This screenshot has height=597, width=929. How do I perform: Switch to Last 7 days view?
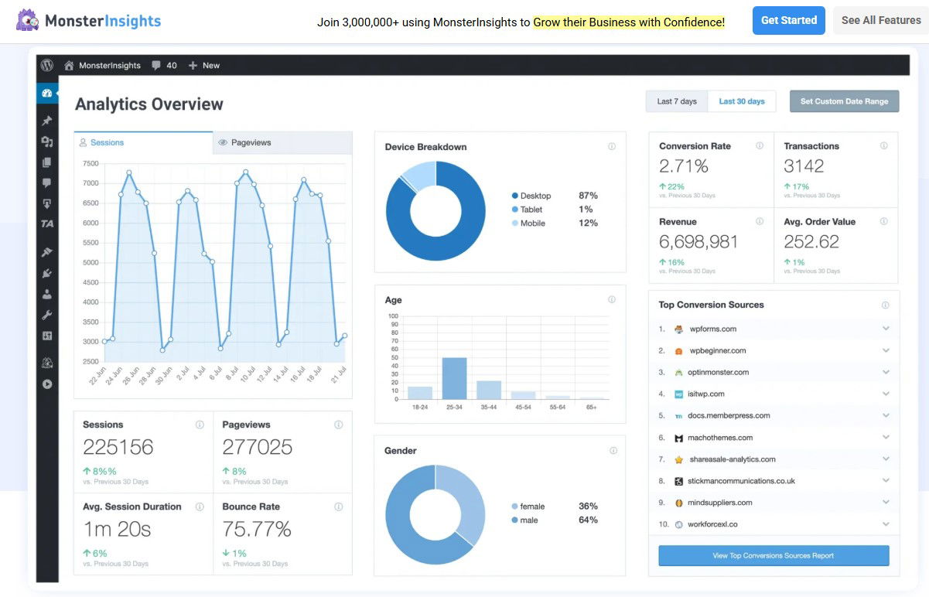[x=676, y=101]
